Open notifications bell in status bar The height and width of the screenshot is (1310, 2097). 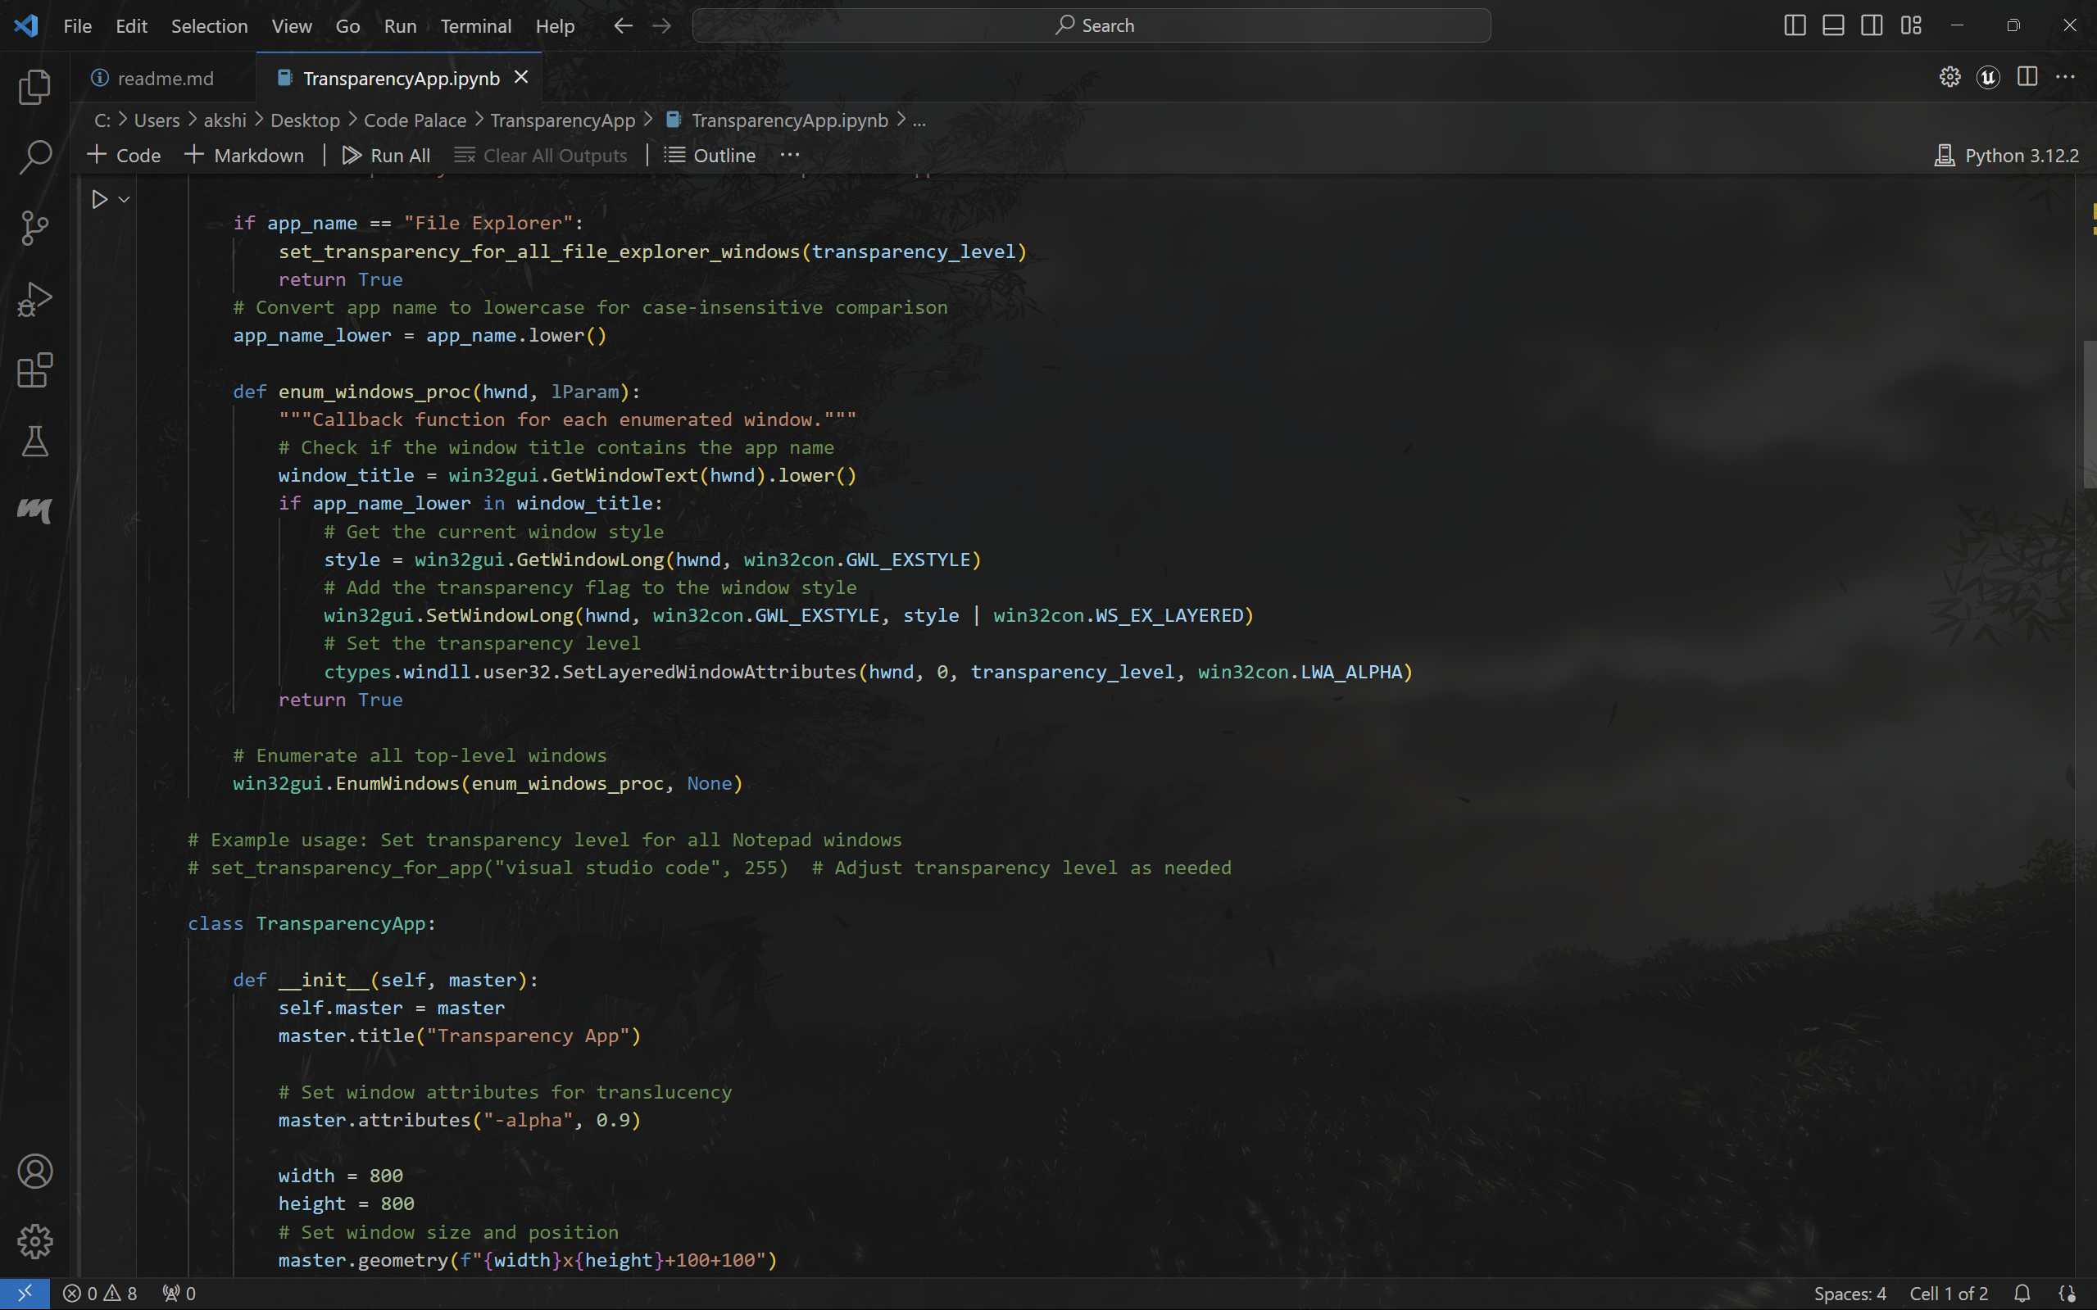(x=2022, y=1294)
